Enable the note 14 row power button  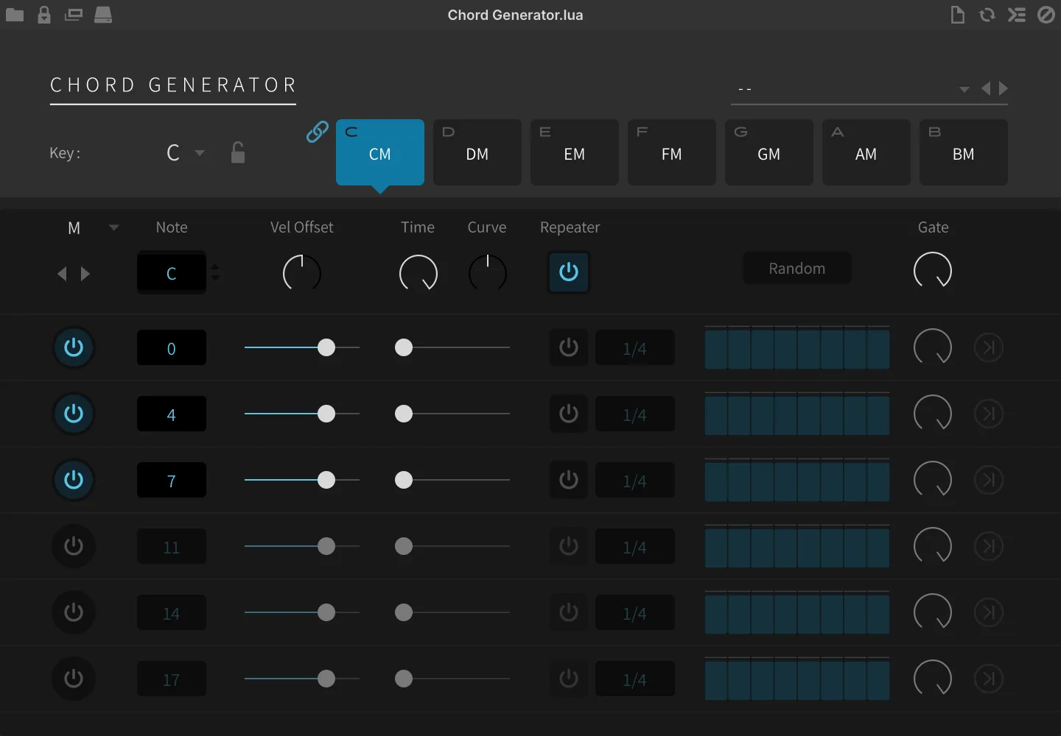[74, 612]
